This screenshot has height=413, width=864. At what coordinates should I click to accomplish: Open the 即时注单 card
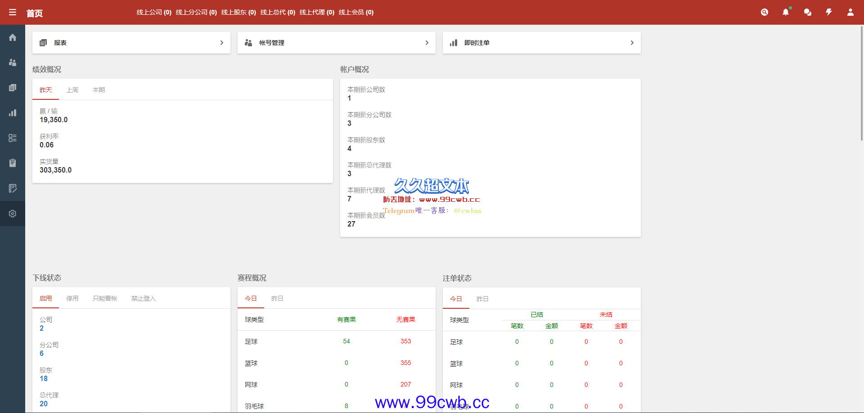click(542, 43)
